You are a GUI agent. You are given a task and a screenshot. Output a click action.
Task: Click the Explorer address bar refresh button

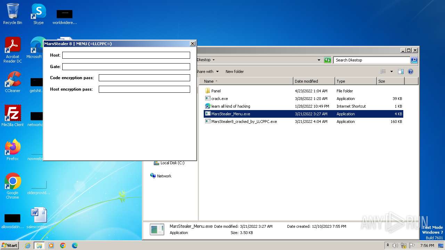[327, 60]
